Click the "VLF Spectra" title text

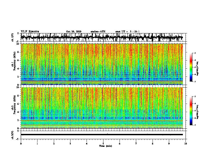click(x=30, y=32)
